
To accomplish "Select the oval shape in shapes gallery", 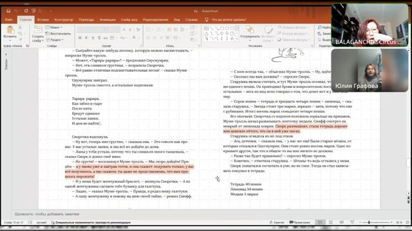I will tap(227, 28).
